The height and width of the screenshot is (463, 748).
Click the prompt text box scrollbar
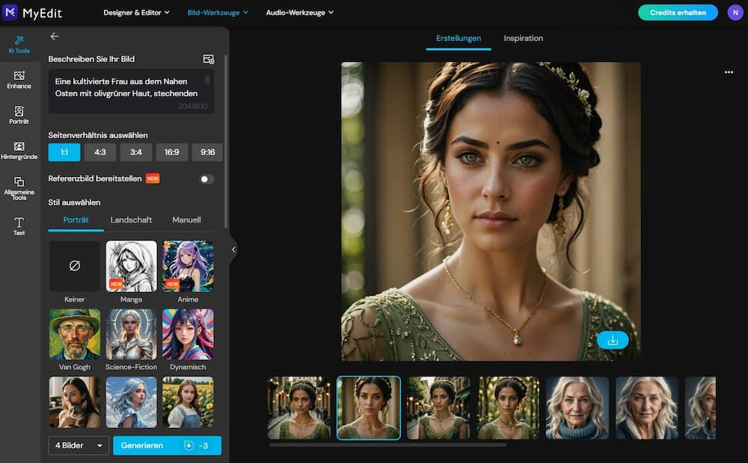coord(207,80)
